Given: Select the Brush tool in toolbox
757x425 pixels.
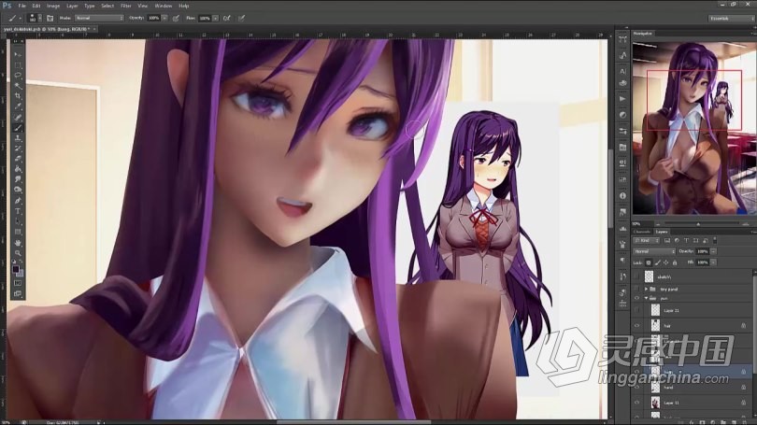Looking at the screenshot, I should (18, 128).
